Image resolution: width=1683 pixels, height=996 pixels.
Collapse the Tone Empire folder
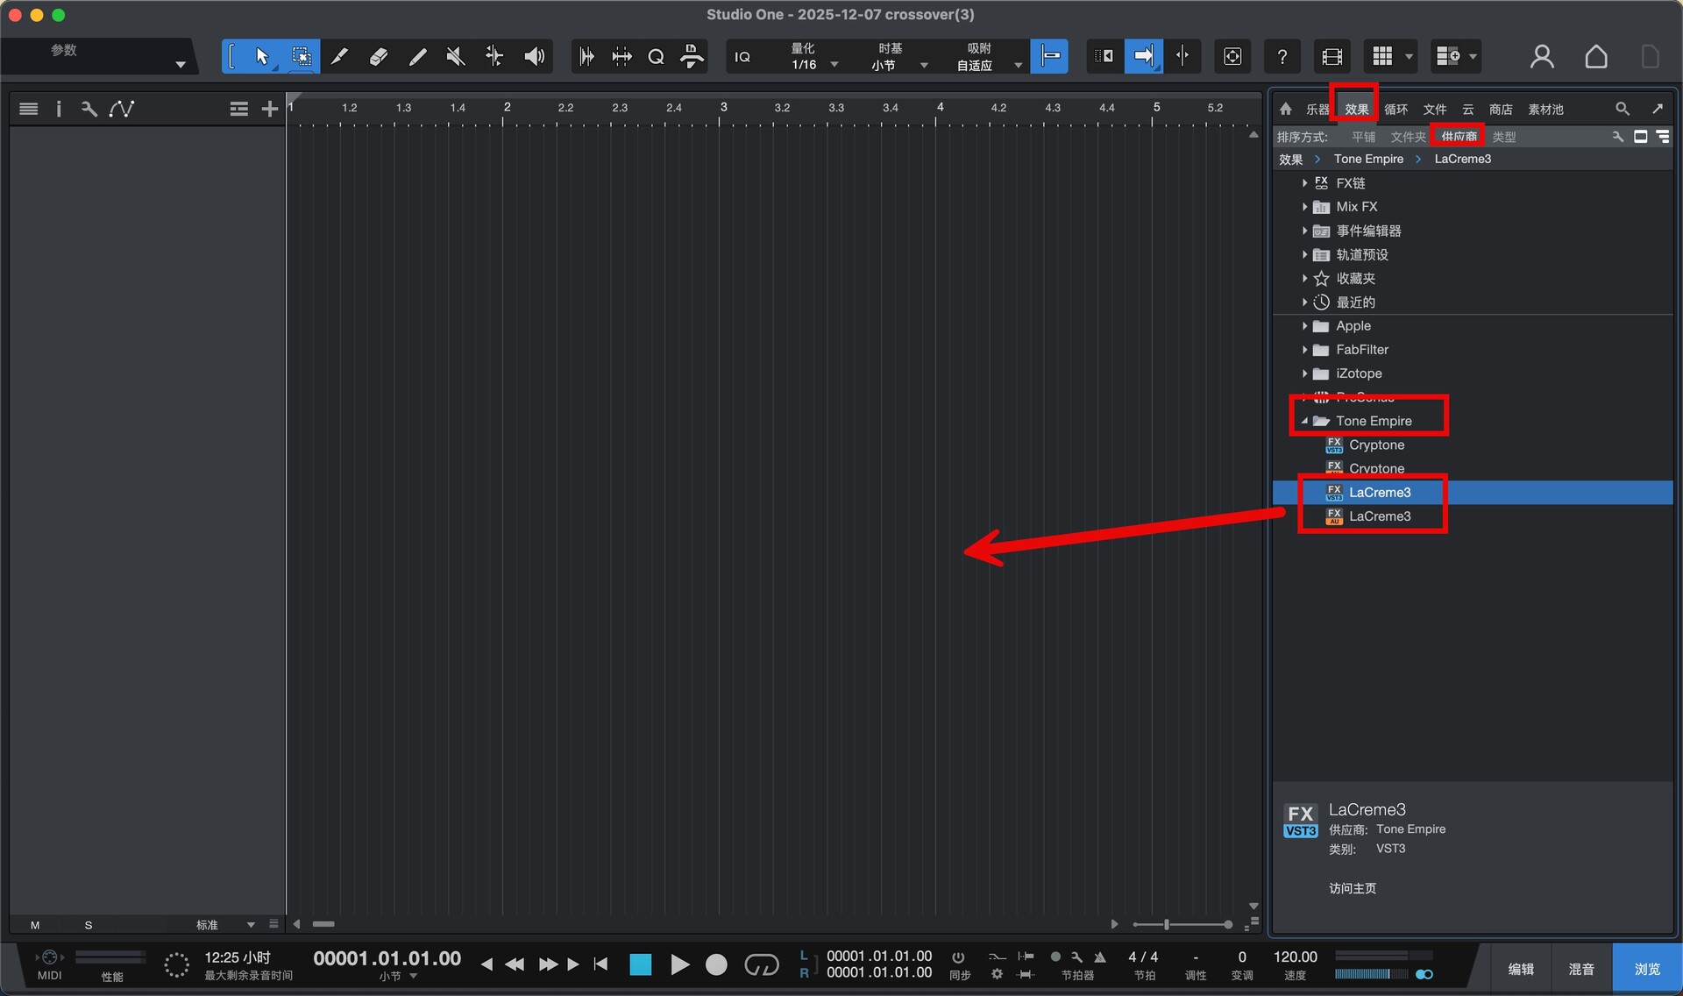[1304, 421]
